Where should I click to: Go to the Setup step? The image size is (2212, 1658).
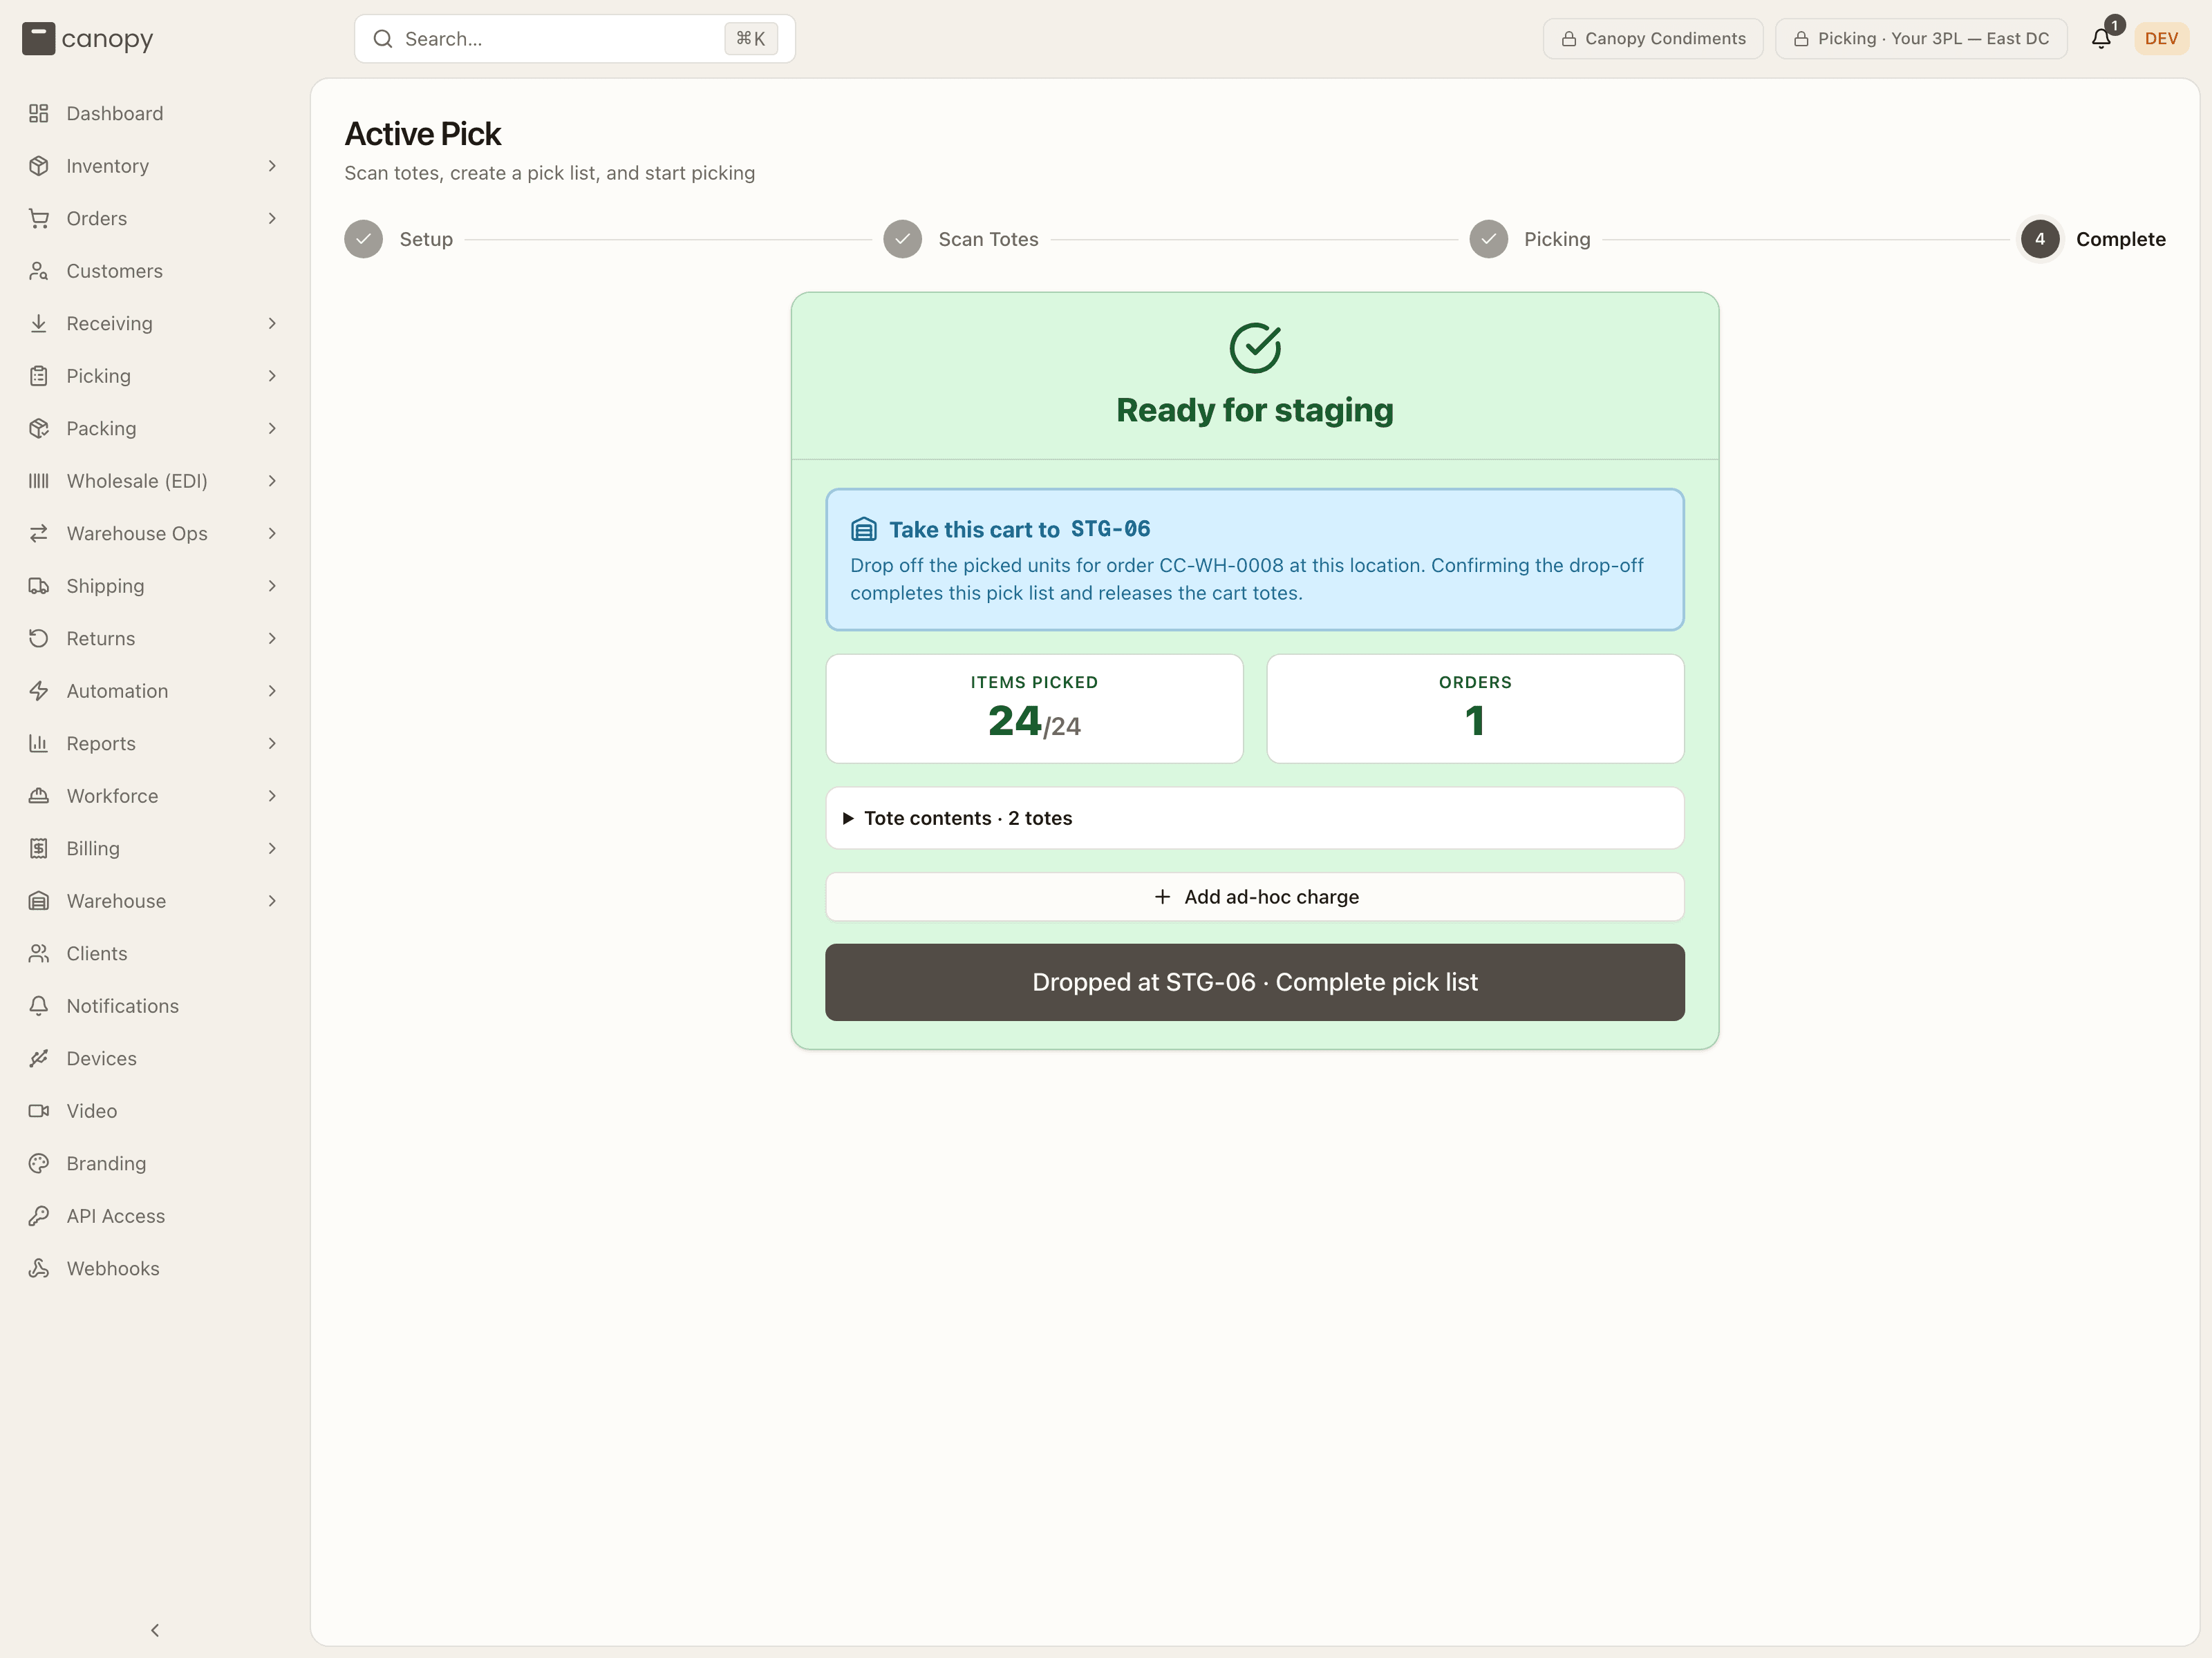pos(399,239)
